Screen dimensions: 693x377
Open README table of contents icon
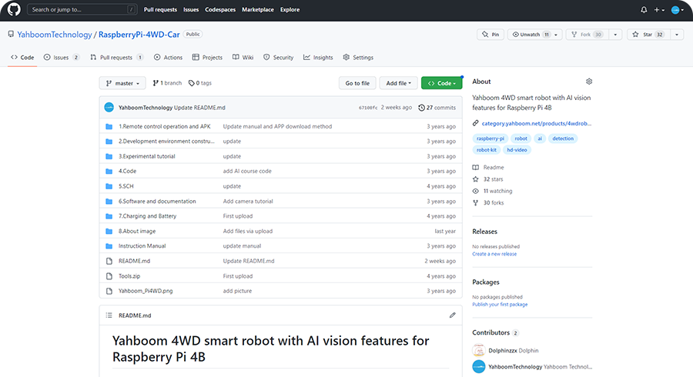click(x=109, y=315)
